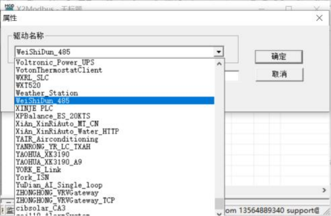Choose York_ISN driver
Image resolution: width=331 pixels, height=216 pixels.
[x=114, y=177]
